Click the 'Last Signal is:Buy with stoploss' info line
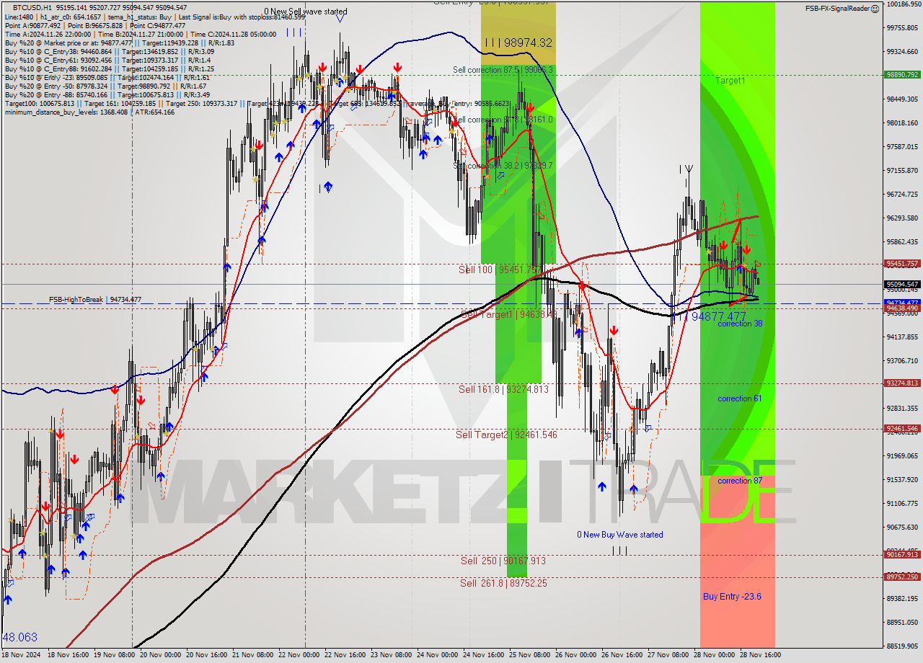Viewport: 923px width, 663px height. coord(241,17)
